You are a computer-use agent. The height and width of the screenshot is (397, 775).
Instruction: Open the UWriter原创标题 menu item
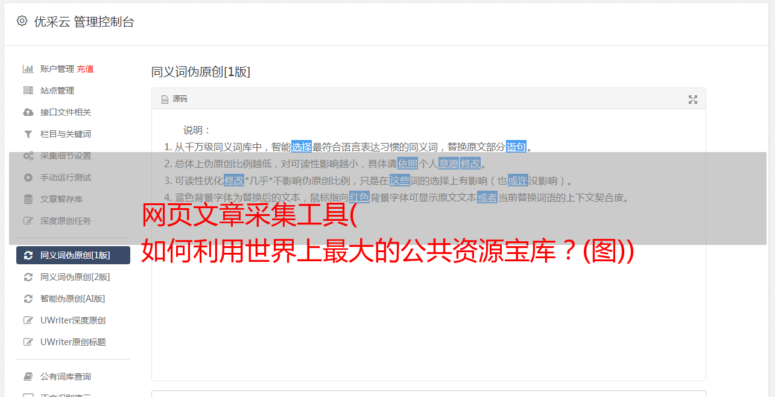(73, 342)
